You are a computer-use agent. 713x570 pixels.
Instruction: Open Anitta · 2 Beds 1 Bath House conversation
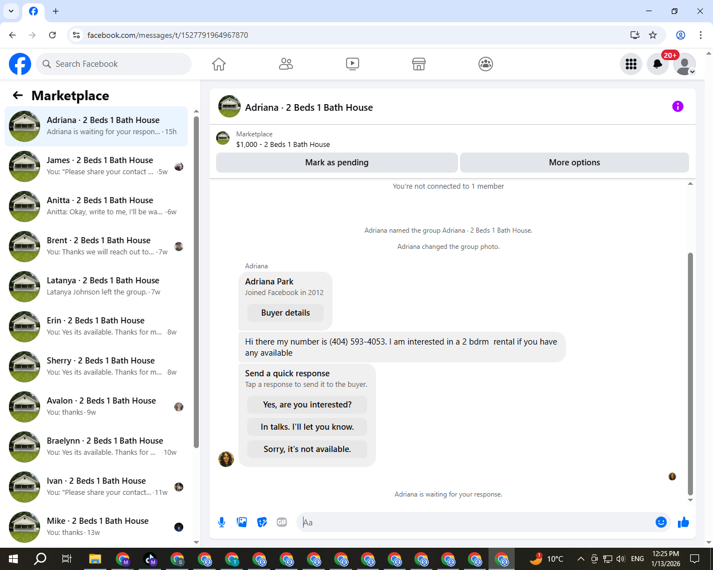coord(96,207)
